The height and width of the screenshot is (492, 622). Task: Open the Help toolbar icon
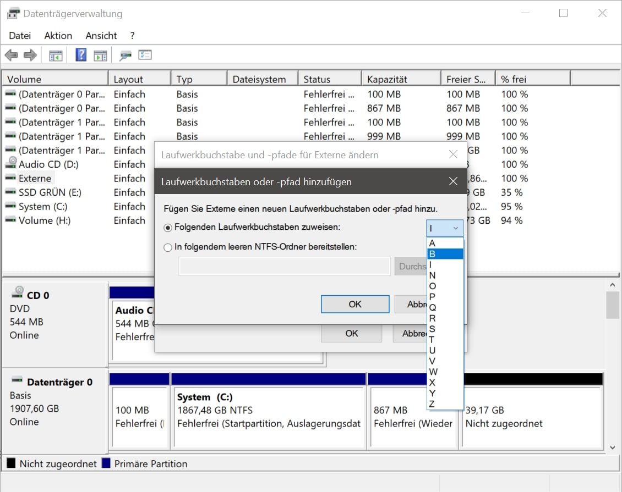(81, 54)
